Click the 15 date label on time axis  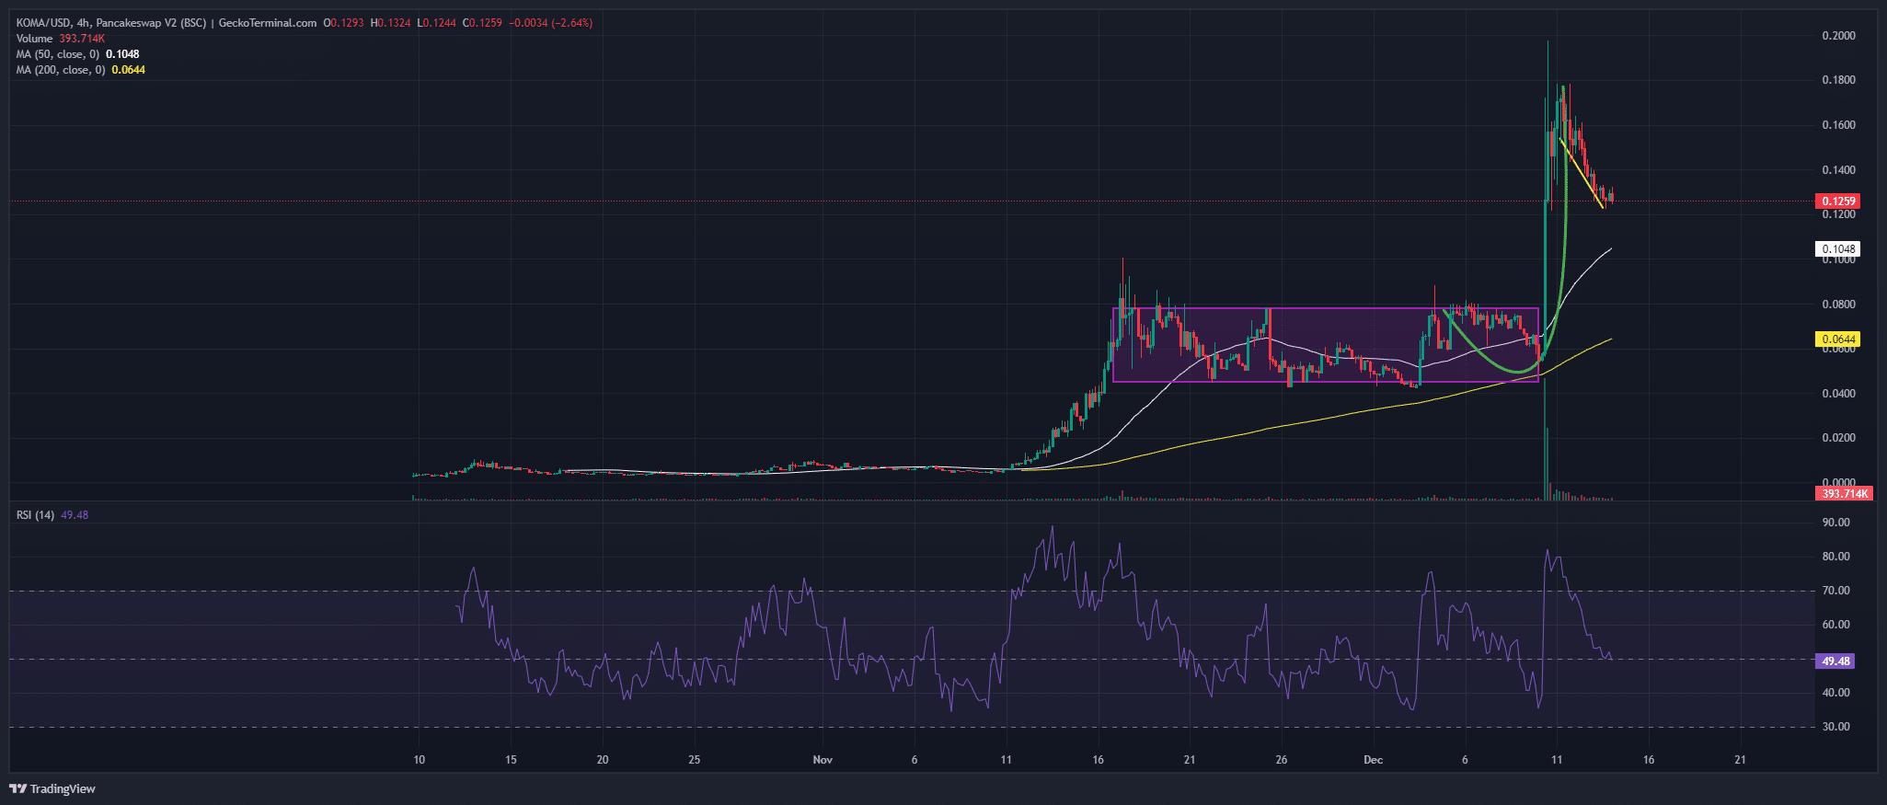tap(511, 760)
